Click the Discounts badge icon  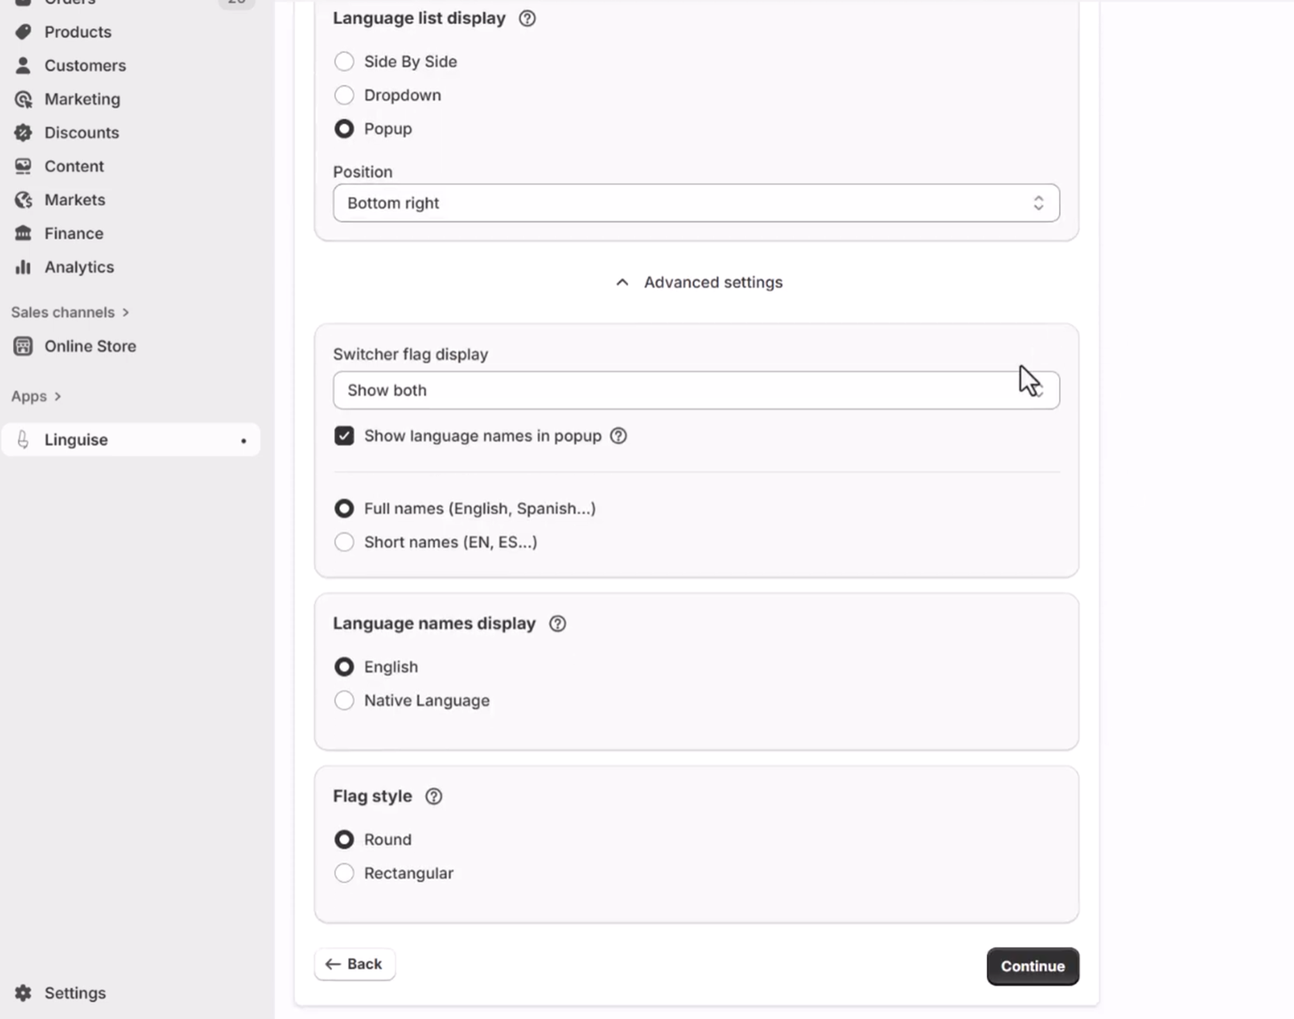tap(23, 133)
